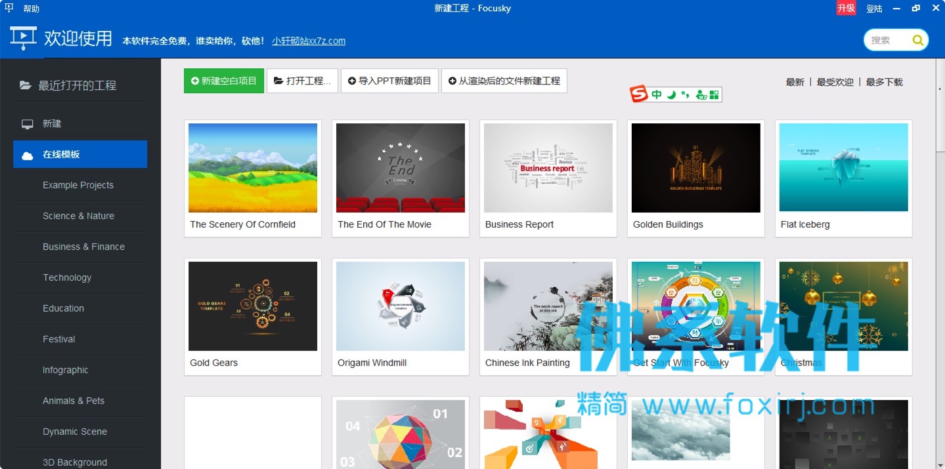Click the Sogou input method S logo
Image resolution: width=945 pixels, height=469 pixels.
(x=639, y=94)
